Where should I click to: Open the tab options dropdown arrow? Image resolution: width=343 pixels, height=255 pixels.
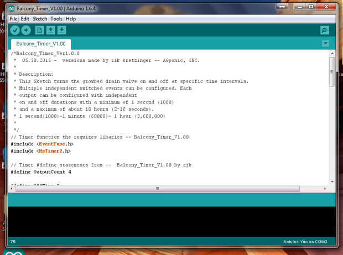pyautogui.click(x=325, y=43)
